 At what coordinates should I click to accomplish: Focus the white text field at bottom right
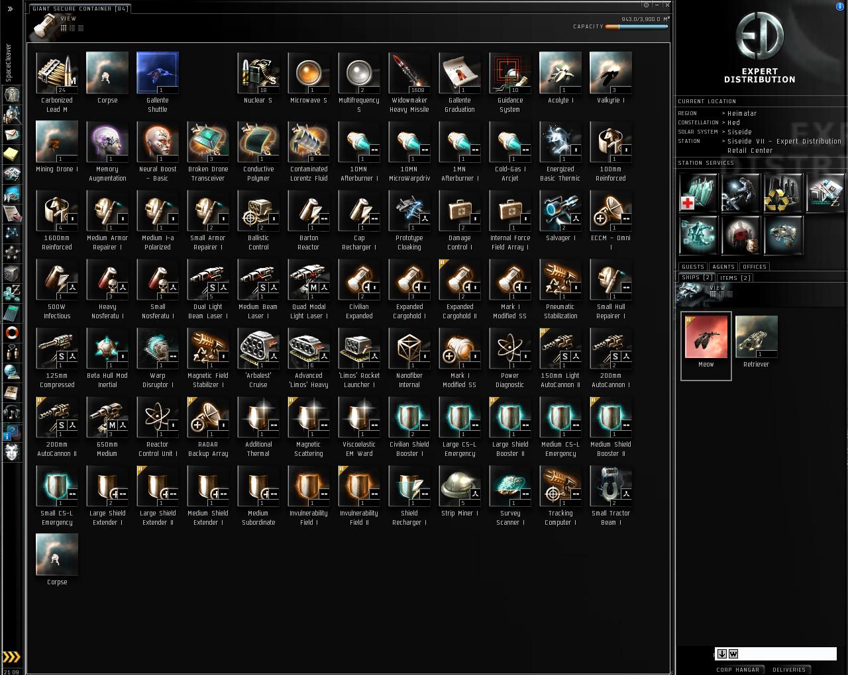click(x=775, y=654)
